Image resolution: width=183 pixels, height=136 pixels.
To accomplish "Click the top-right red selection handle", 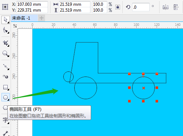I will click(157, 74).
